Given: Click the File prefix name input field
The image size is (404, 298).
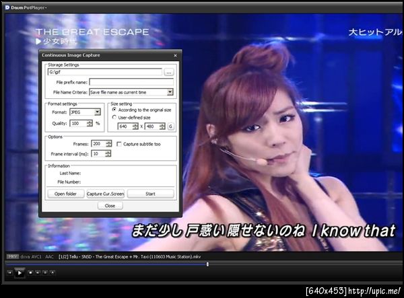Looking at the screenshot, I should [131, 82].
